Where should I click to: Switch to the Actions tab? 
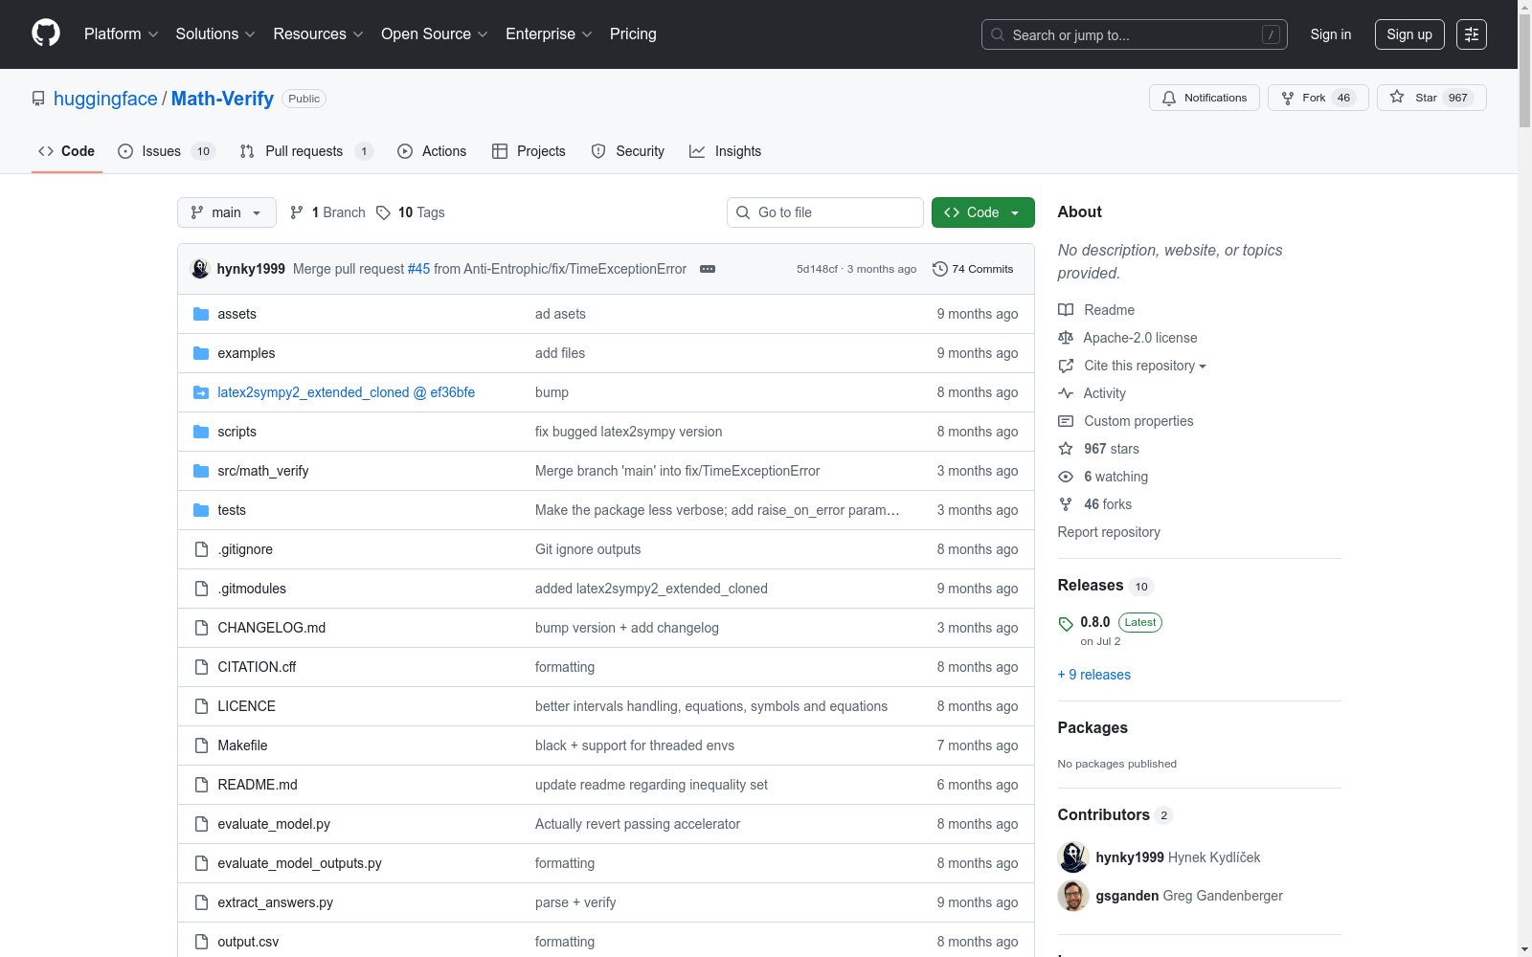[432, 151]
